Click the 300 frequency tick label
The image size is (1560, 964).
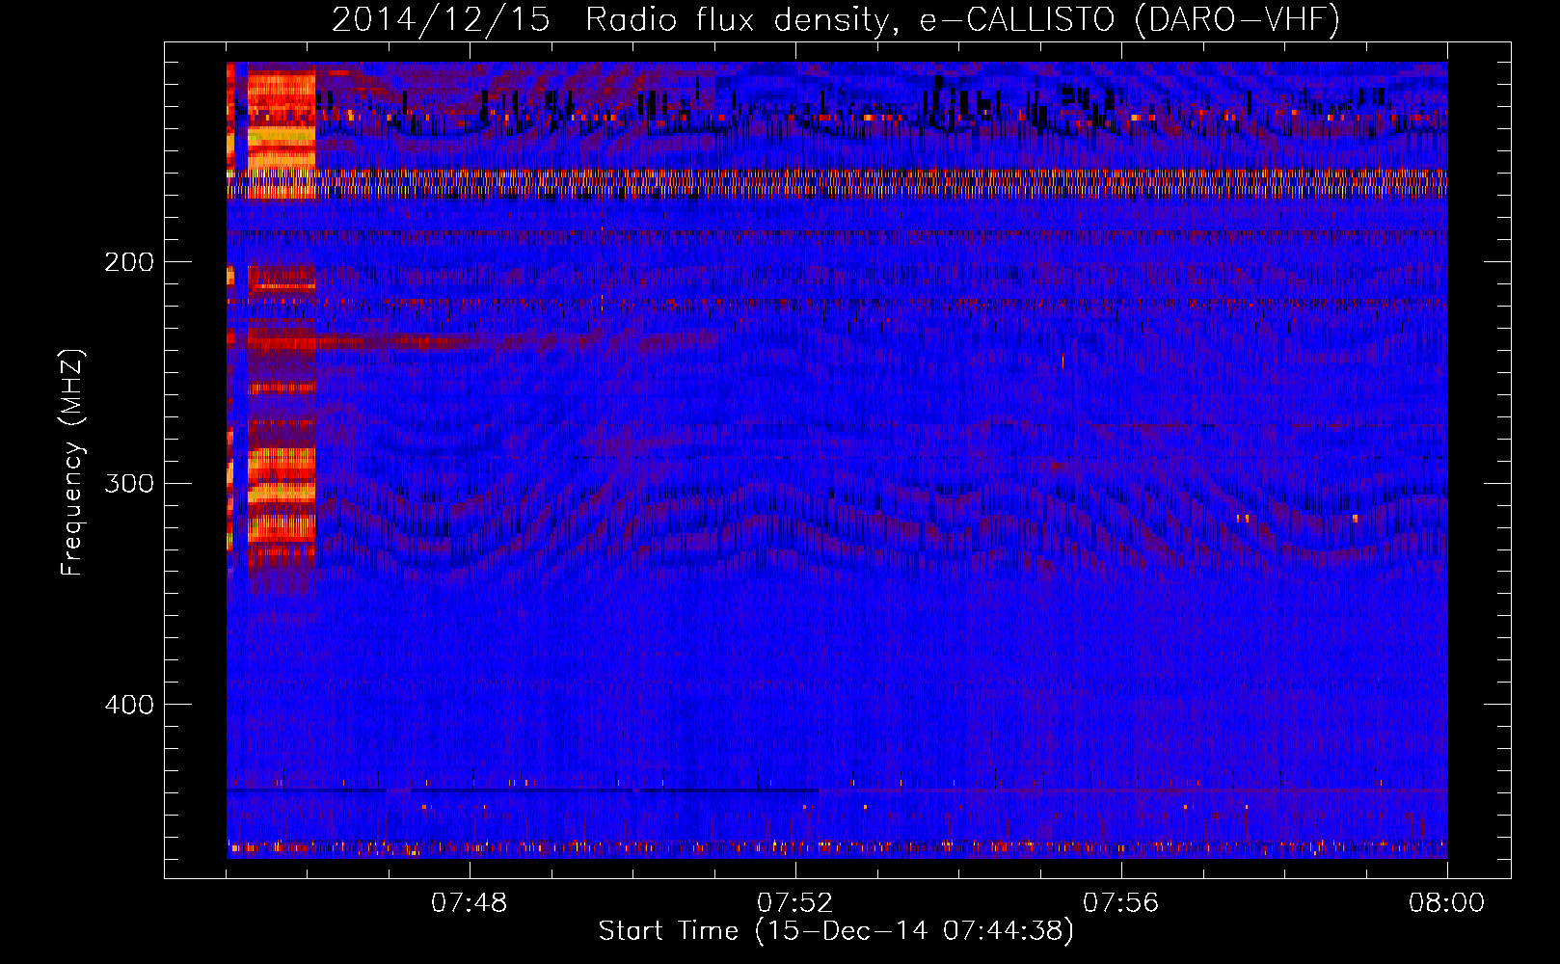[129, 483]
